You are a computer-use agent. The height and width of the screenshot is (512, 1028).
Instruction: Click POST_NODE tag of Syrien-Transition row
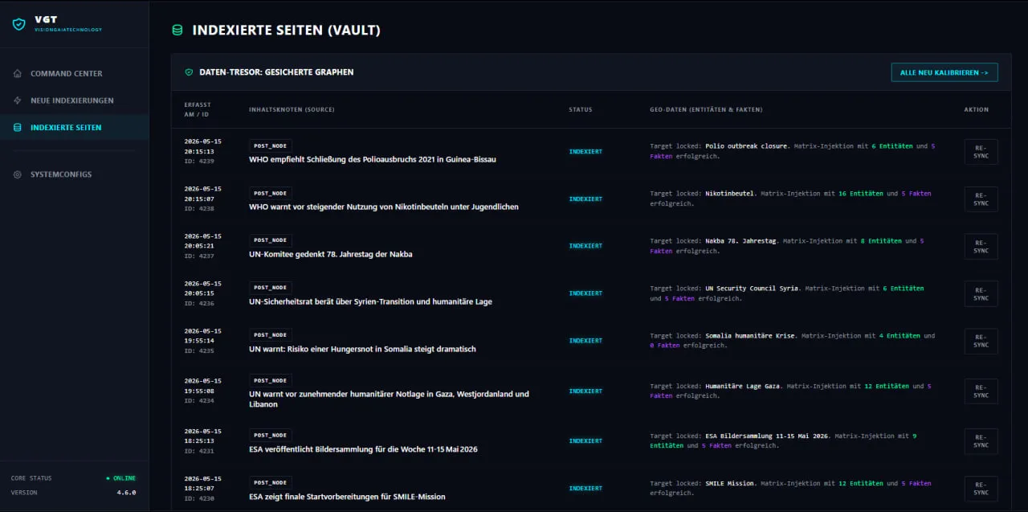tap(271, 288)
